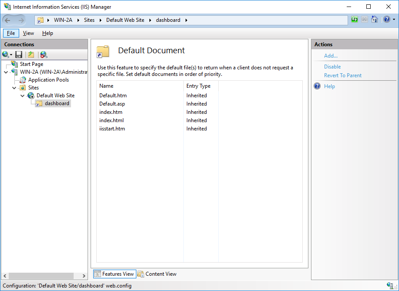Select Application Pools in the tree
This screenshot has height=291, width=399.
[48, 79]
